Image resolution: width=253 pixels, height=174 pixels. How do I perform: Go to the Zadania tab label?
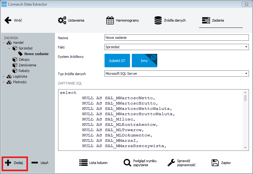pyautogui.click(x=218, y=20)
